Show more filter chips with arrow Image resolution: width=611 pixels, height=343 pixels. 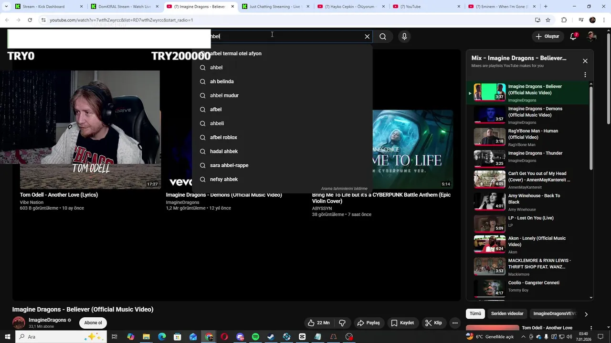[586, 314]
